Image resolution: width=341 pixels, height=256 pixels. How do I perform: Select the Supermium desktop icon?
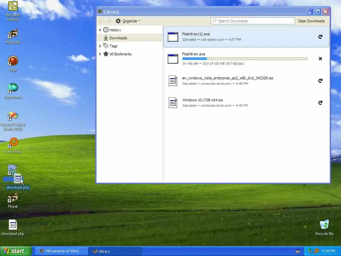point(13,91)
